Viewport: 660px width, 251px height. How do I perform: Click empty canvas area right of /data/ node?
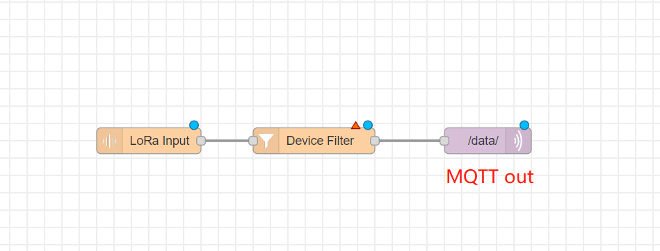tap(593, 141)
